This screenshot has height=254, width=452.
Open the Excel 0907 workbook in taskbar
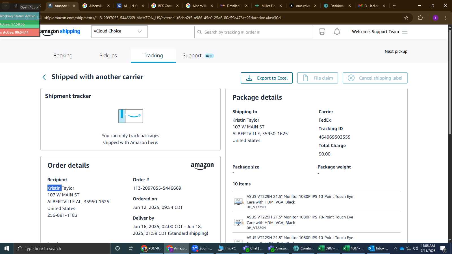coord(328,248)
